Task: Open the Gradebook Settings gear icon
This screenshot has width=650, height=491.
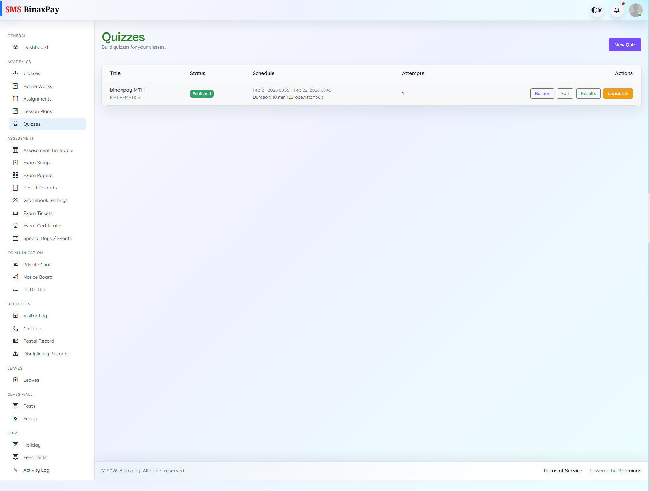Action: [16, 200]
